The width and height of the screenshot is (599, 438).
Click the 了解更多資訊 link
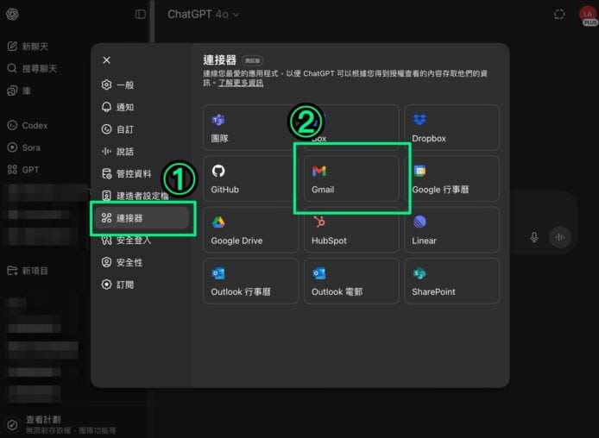240,83
